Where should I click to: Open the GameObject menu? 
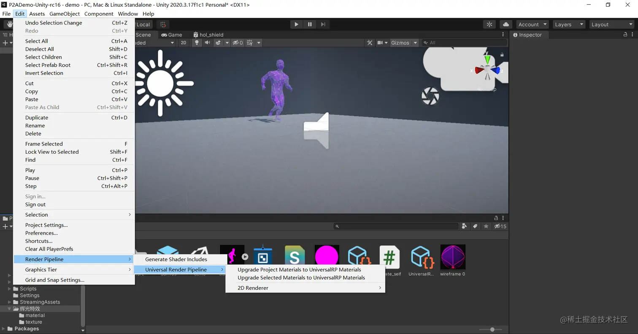[x=65, y=14]
